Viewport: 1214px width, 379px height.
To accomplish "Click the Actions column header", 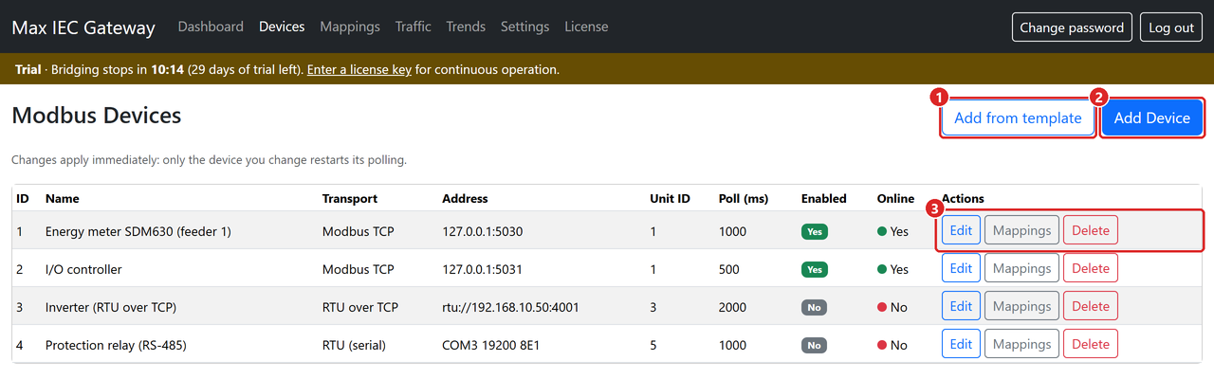I will 963,199.
